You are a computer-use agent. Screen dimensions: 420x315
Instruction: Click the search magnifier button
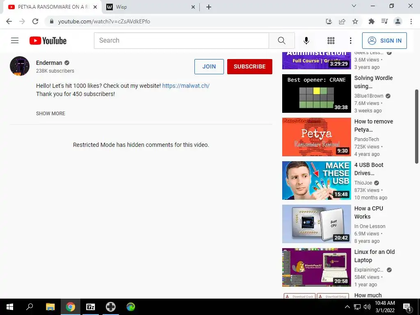pyautogui.click(x=281, y=41)
